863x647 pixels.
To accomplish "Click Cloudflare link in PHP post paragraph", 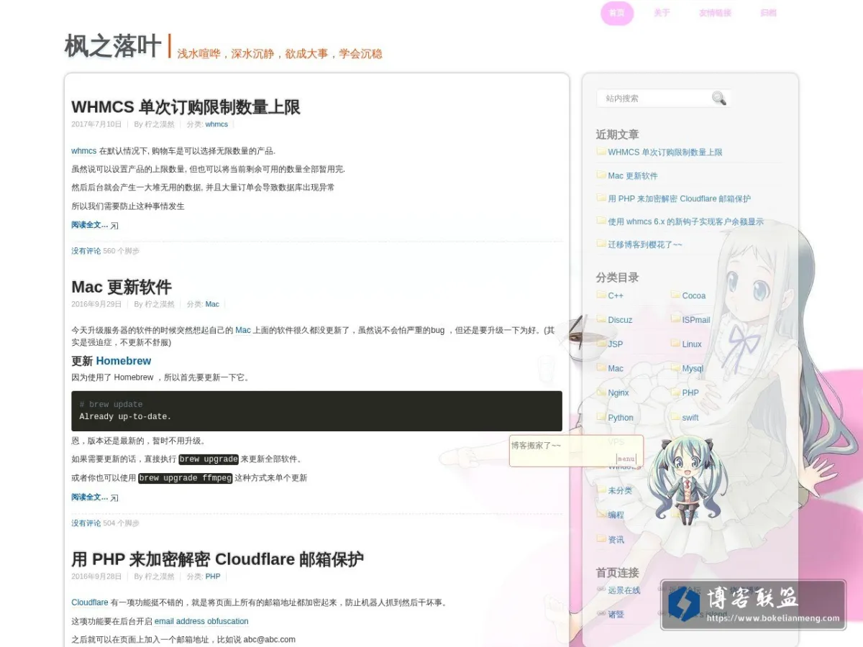I will pyautogui.click(x=90, y=602).
